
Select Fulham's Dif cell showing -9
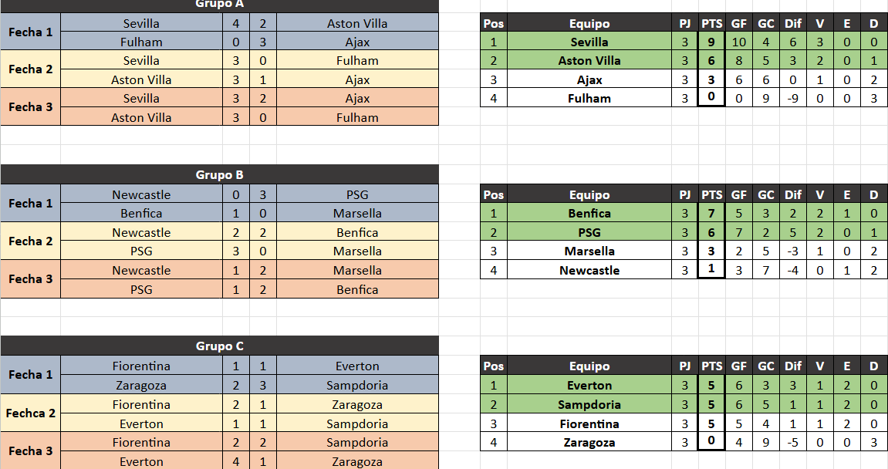click(x=793, y=99)
